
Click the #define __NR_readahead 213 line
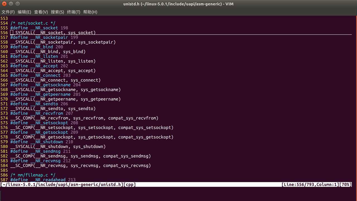[43, 180]
